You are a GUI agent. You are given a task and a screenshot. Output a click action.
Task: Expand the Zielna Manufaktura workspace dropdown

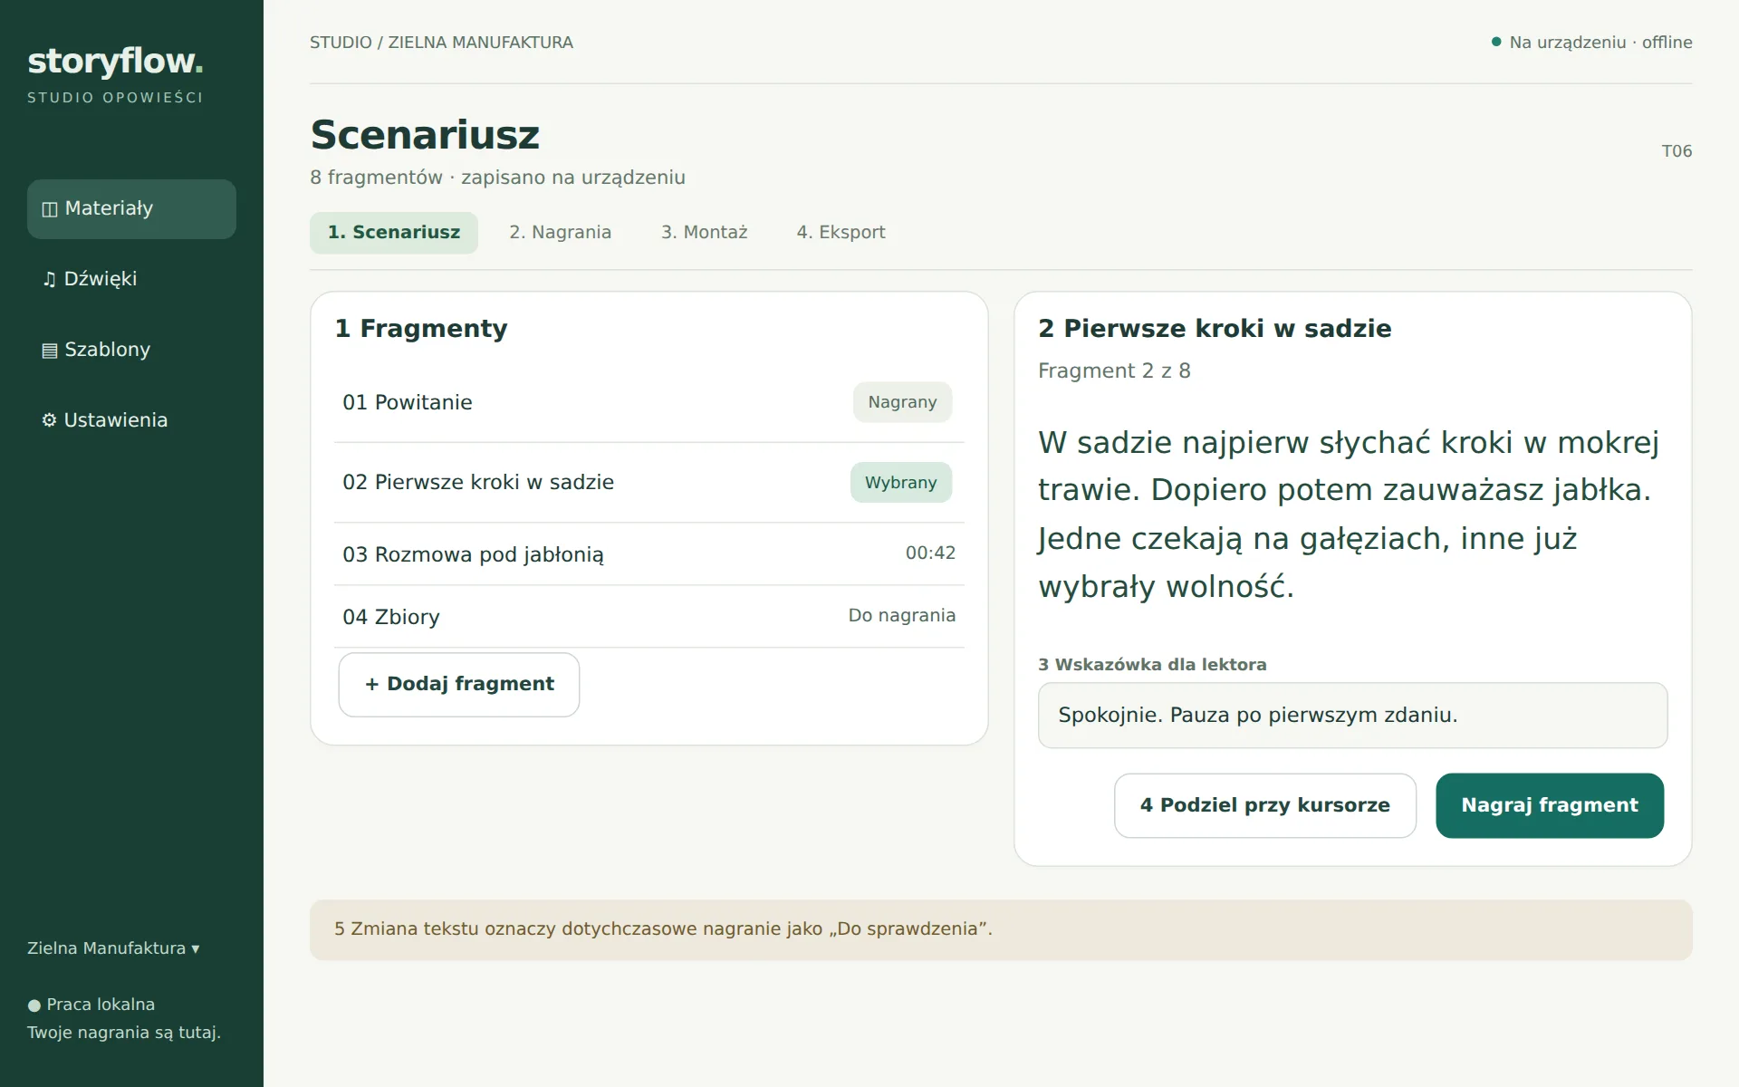113,948
